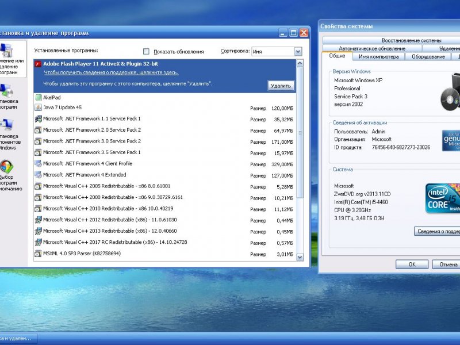Image resolution: width=460 pixels, height=345 pixels.
Task: Open the Сортировка dropdown set to Имя
Action: coord(277,51)
